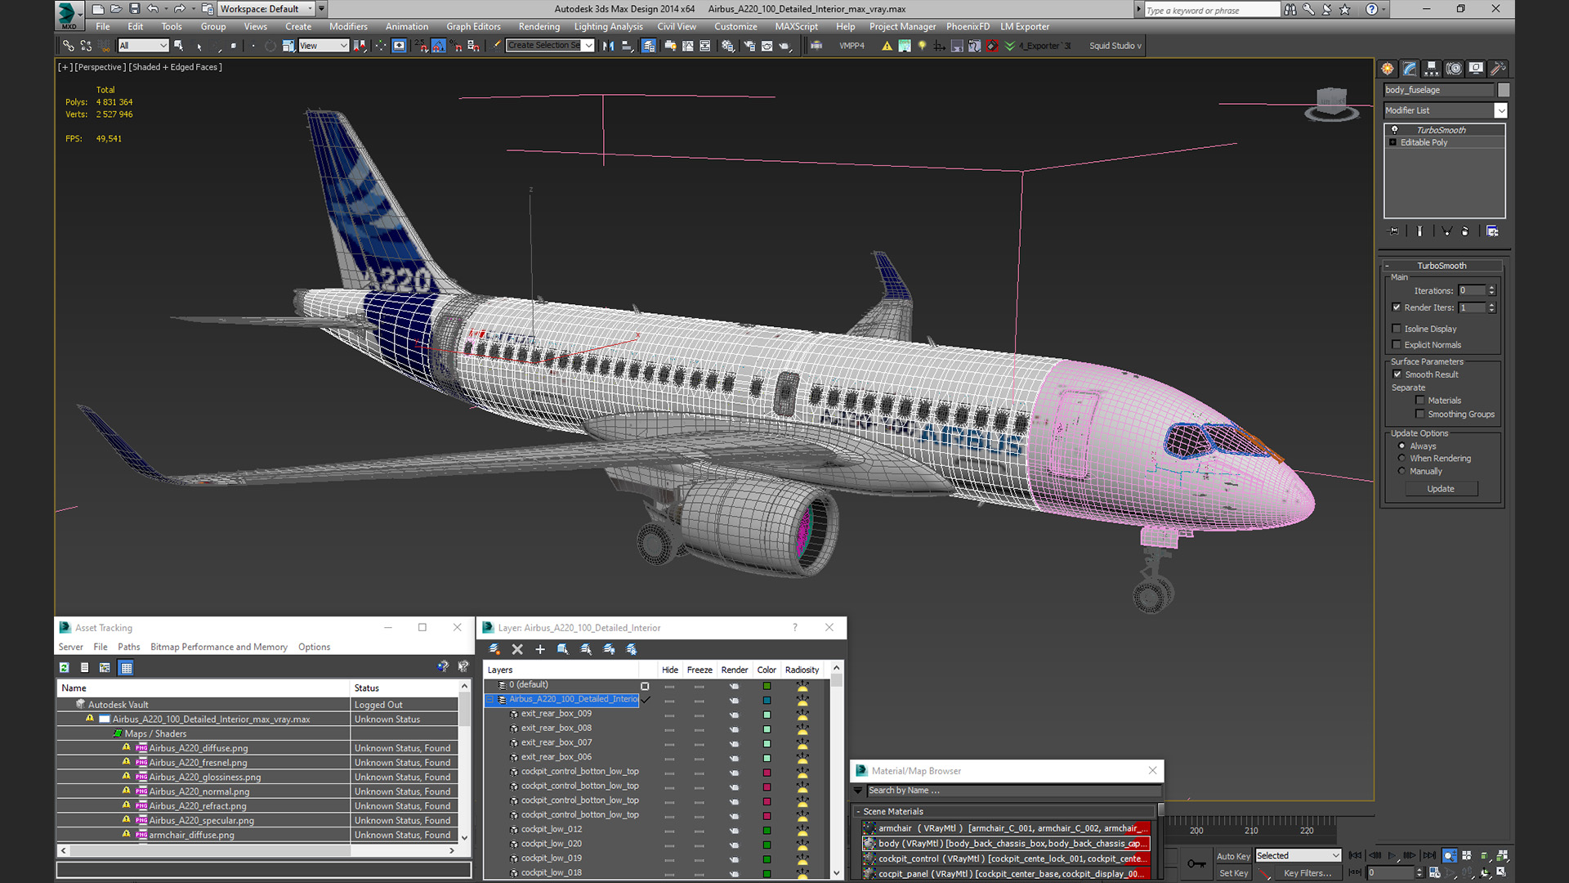Click Select and Link tool
Screen dimensions: 1569x883
[69, 46]
